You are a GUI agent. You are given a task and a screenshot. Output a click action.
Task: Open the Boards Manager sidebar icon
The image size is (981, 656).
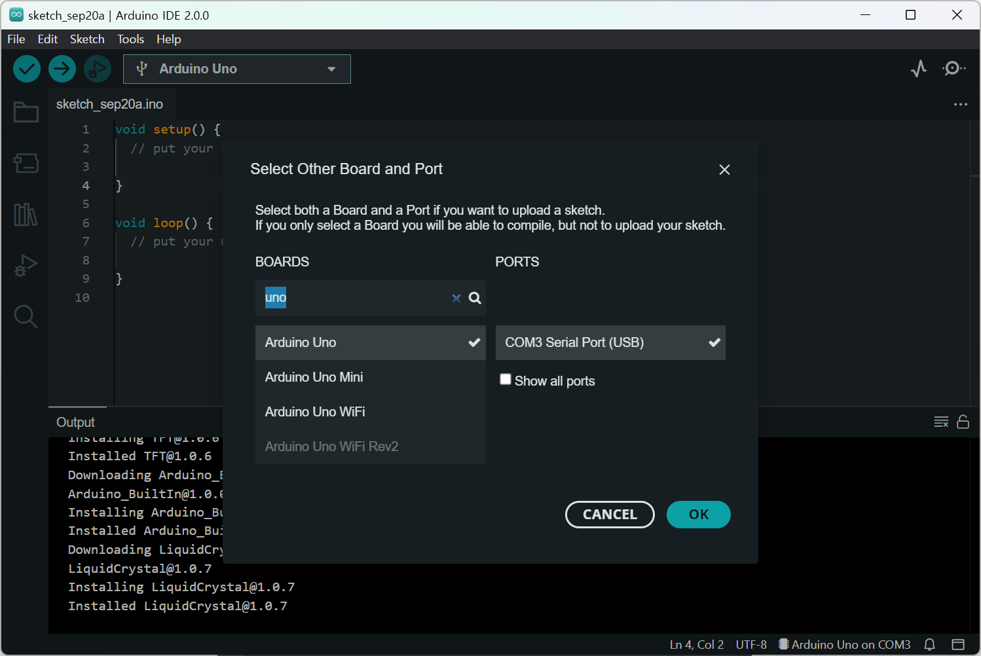pos(26,163)
